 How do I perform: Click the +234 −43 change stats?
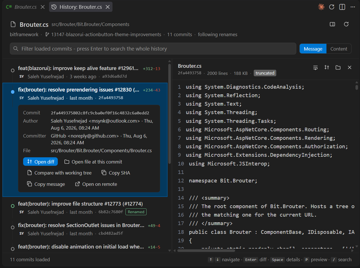152,90
